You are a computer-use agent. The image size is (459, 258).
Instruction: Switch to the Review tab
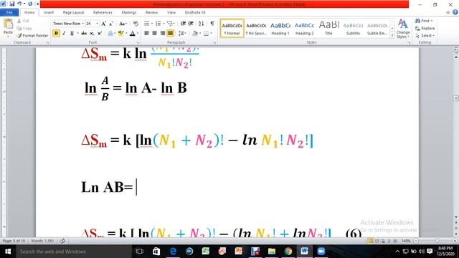pos(151,12)
